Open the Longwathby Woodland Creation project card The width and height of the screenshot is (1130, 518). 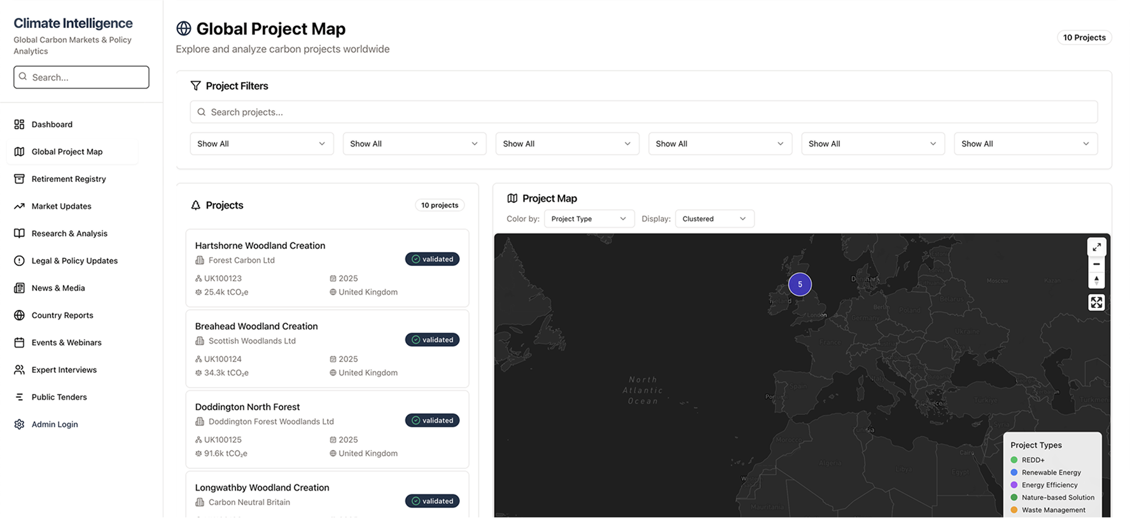pyautogui.click(x=327, y=495)
